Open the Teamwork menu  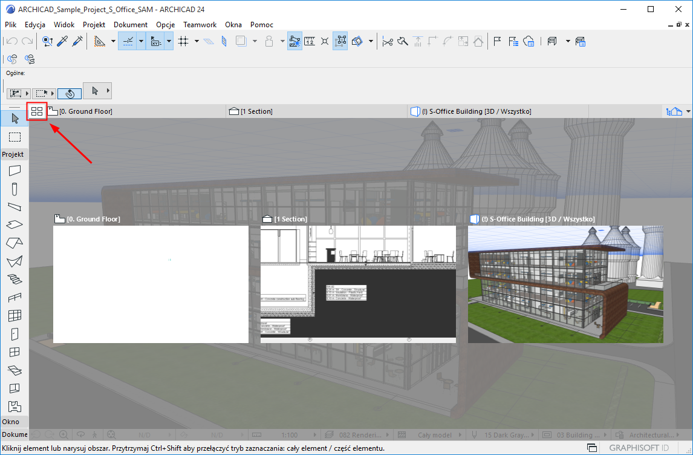click(x=200, y=25)
